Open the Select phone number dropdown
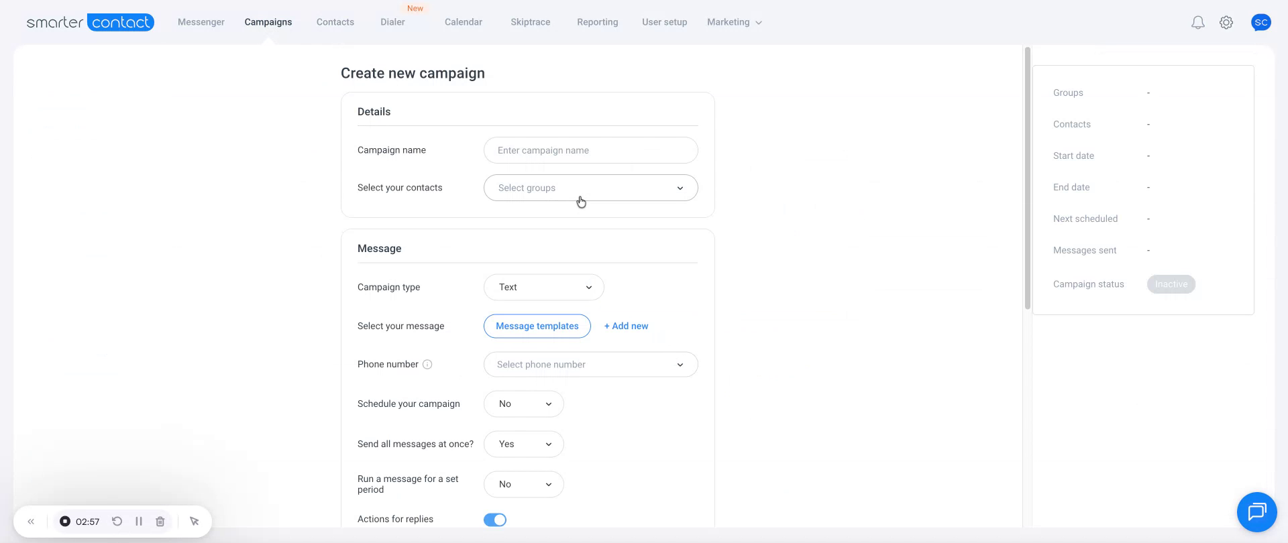This screenshot has width=1288, height=543. click(x=590, y=365)
